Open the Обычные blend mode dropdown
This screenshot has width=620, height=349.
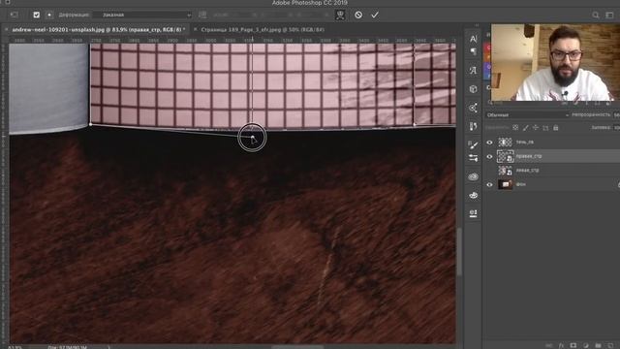pos(527,115)
